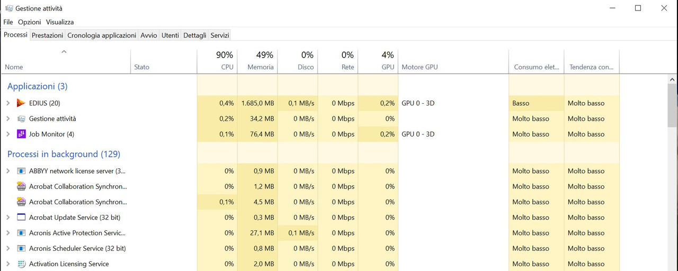Open the Visualizza menu
This screenshot has width=678, height=271.
pyautogui.click(x=60, y=22)
